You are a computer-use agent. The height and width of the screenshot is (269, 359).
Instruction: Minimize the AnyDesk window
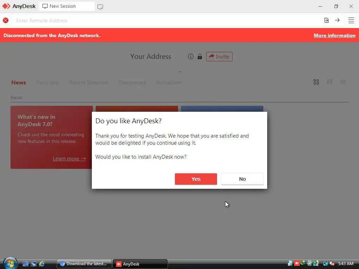point(320,6)
